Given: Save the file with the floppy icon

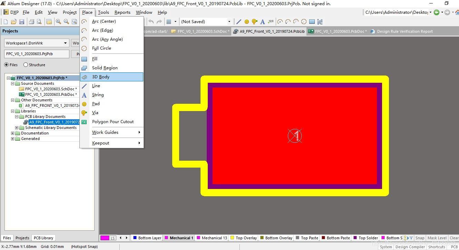Looking at the screenshot, I should 22,22.
